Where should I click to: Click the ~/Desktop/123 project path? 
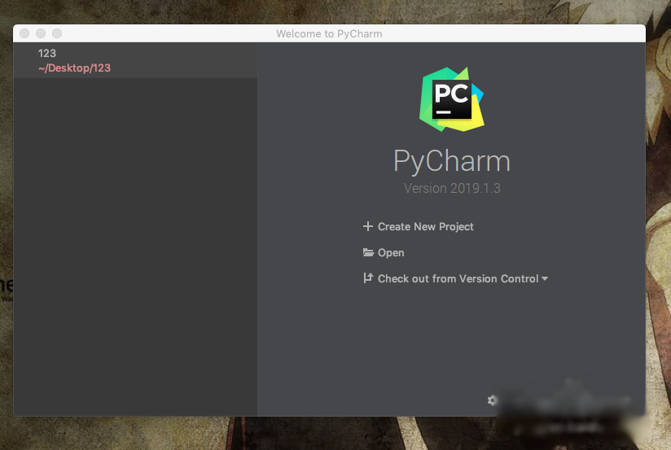(74, 68)
